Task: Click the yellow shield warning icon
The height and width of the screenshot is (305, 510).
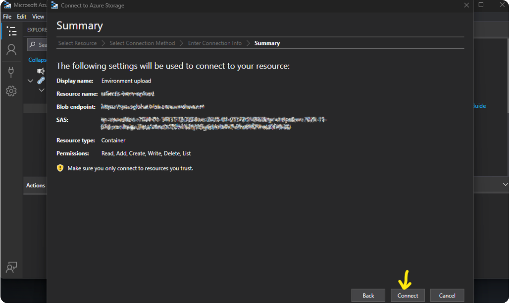Action: 60,168
